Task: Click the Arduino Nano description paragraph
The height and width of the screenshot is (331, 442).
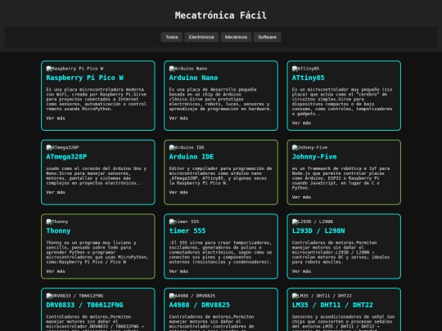Action: 220,99
